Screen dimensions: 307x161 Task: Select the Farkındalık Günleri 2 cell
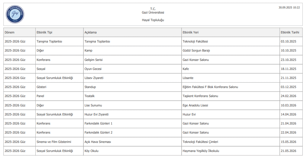99,132
